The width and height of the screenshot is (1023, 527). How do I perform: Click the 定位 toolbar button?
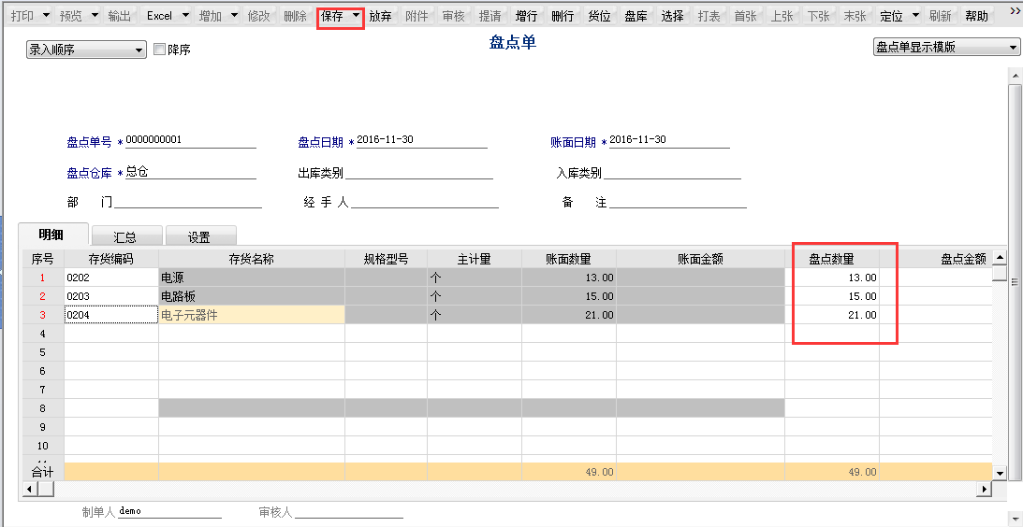pyautogui.click(x=891, y=16)
